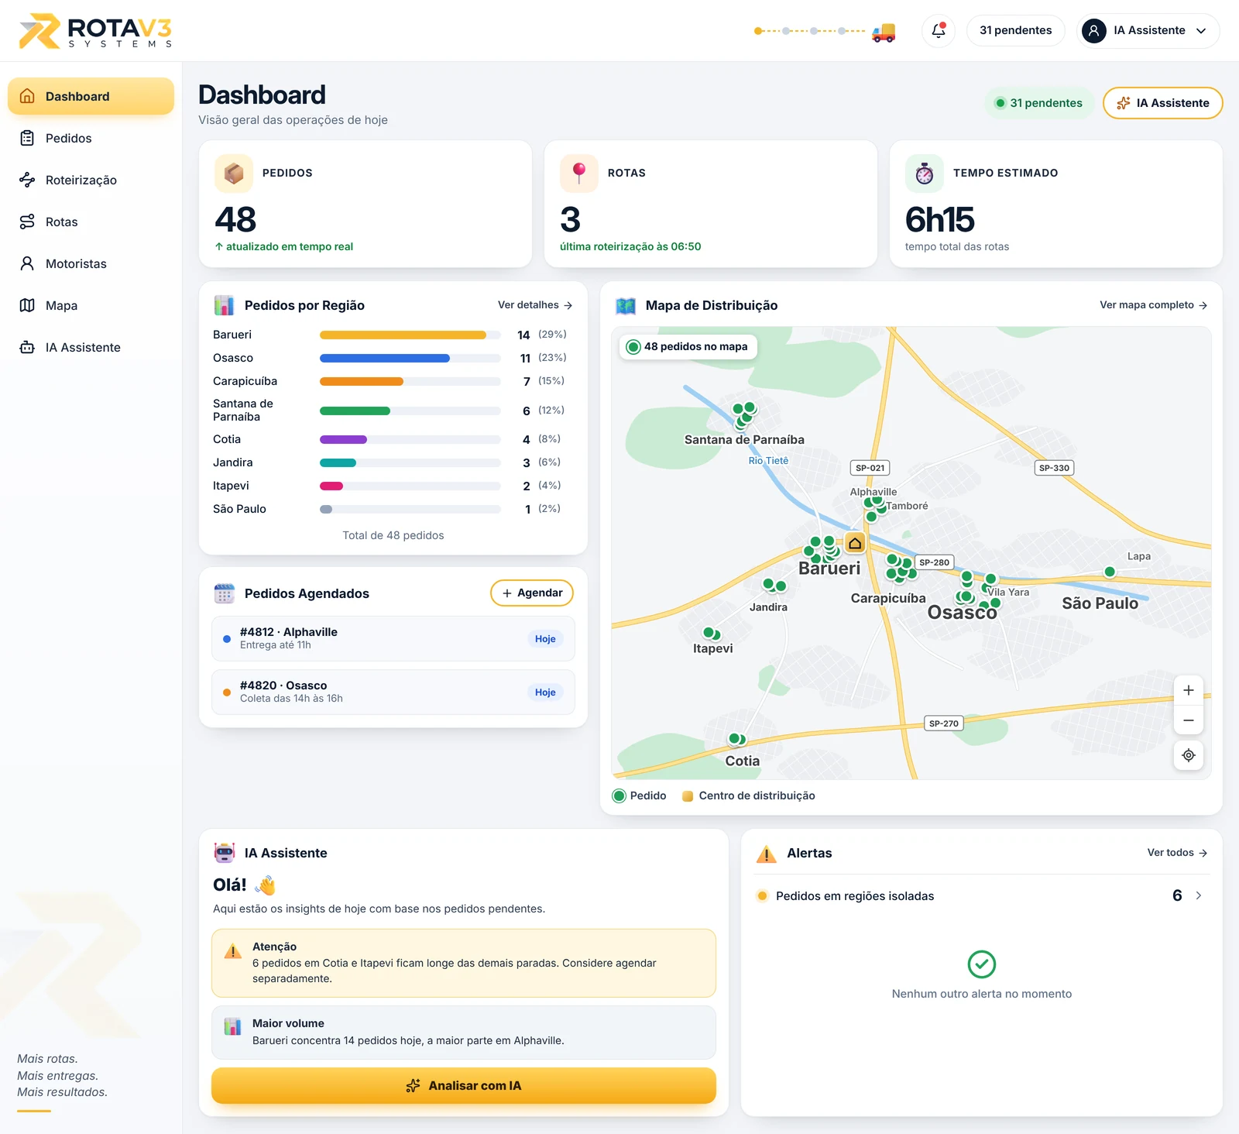Click the Agendar button
The width and height of the screenshot is (1239, 1134).
(532, 593)
